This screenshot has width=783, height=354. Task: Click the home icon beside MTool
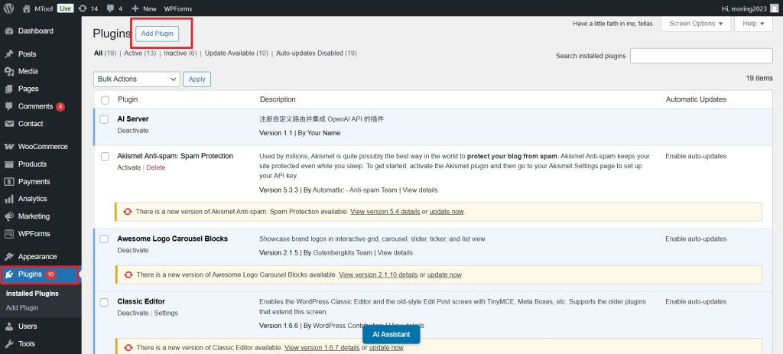coord(27,8)
